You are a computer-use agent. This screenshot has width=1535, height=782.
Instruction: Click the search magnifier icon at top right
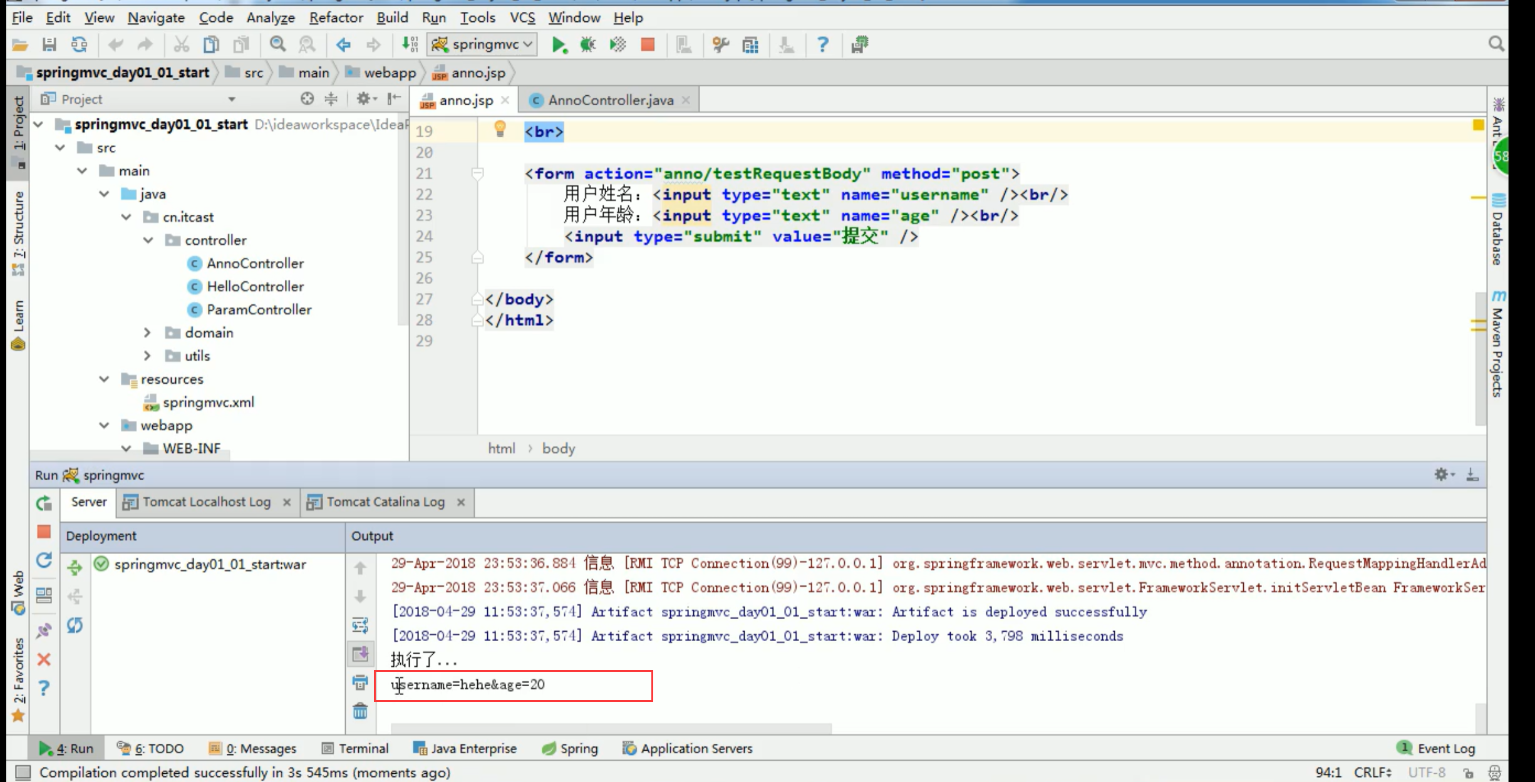[x=1496, y=44]
